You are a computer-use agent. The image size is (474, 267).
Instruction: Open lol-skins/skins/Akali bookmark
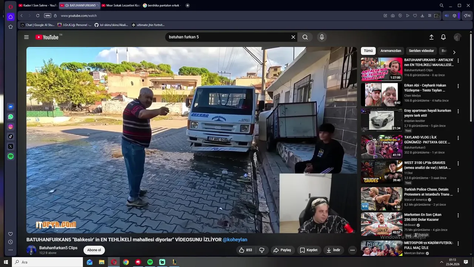tap(111, 25)
